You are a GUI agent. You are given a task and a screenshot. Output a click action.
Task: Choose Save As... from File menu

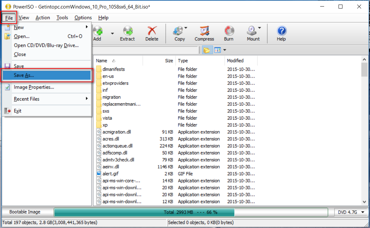pyautogui.click(x=47, y=75)
